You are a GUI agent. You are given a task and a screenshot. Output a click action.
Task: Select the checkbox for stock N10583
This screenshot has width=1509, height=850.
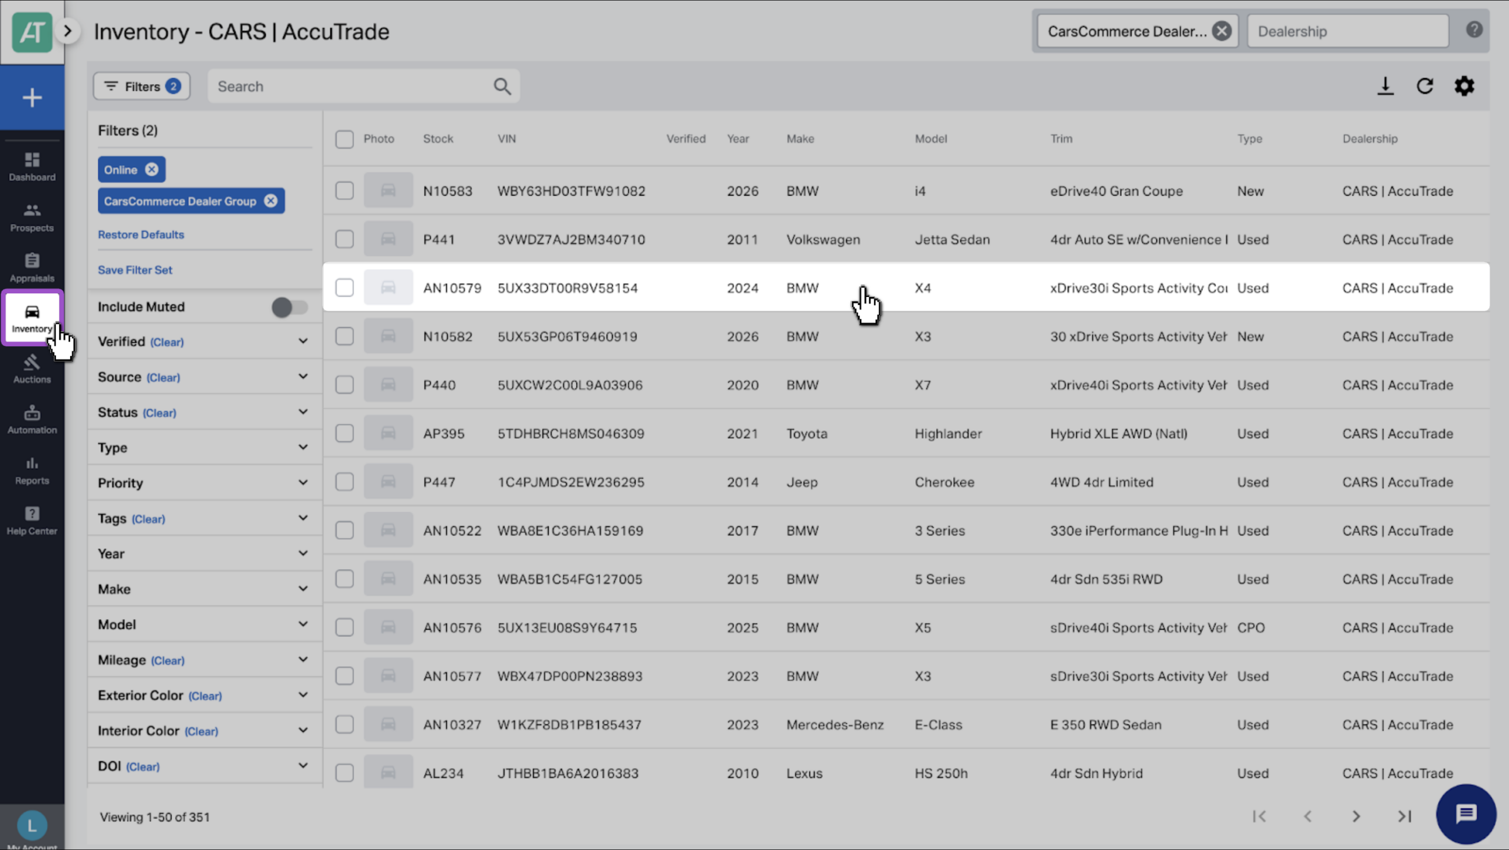[344, 190]
